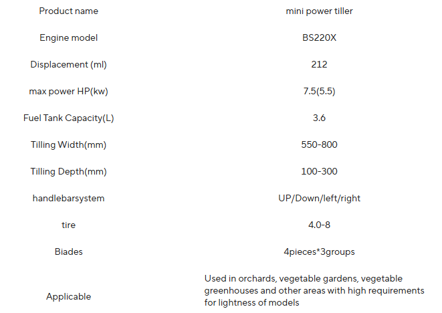Image resolution: width=442 pixels, height=313 pixels.
Task: Select the '4pieces*3groups' blades value
Action: [319, 252]
